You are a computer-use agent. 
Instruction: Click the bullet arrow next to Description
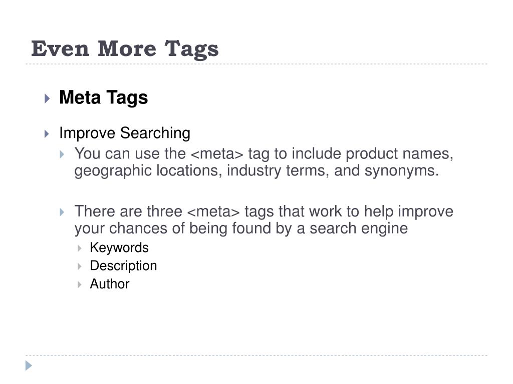pyautogui.click(x=80, y=266)
